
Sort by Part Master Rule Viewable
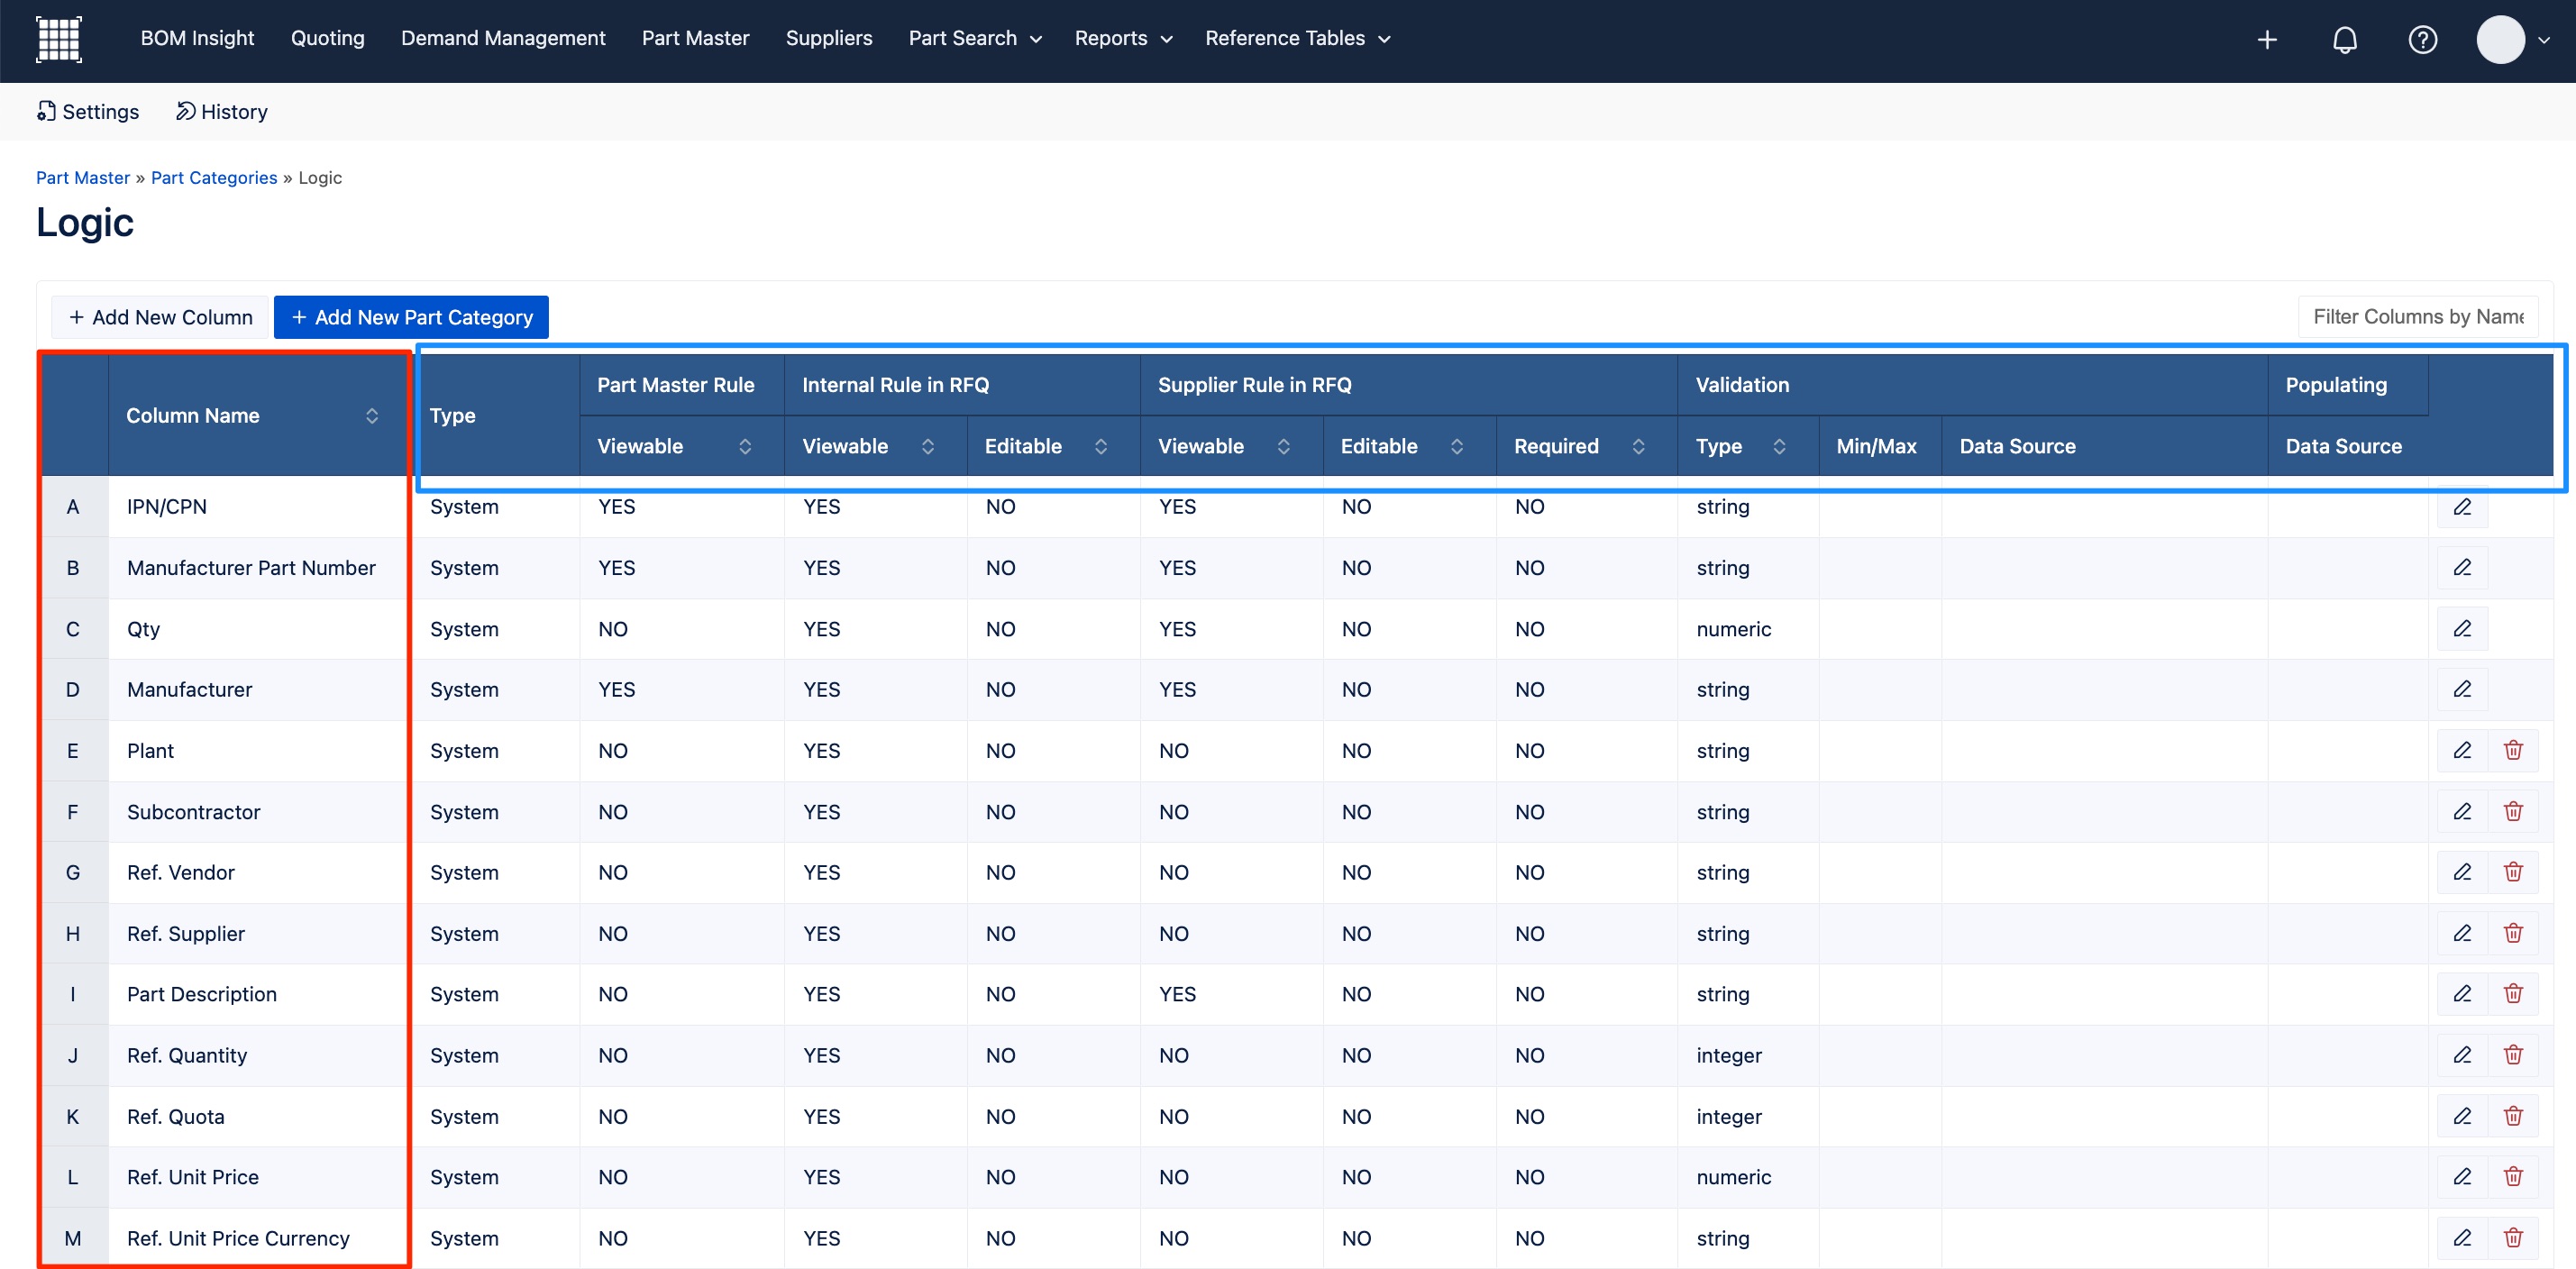(x=745, y=446)
